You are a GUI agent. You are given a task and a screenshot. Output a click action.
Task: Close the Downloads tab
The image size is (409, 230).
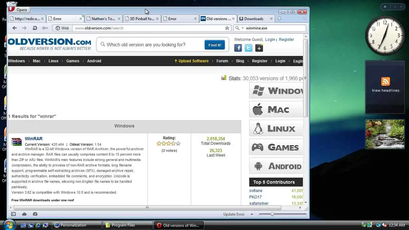(271, 19)
